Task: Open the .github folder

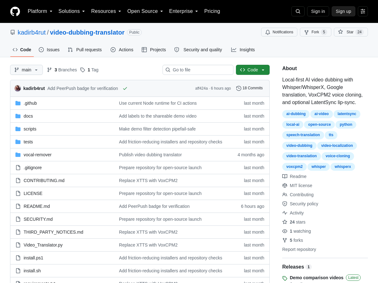Action: pyautogui.click(x=30, y=103)
